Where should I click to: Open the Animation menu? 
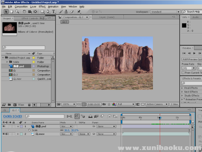click(53, 6)
